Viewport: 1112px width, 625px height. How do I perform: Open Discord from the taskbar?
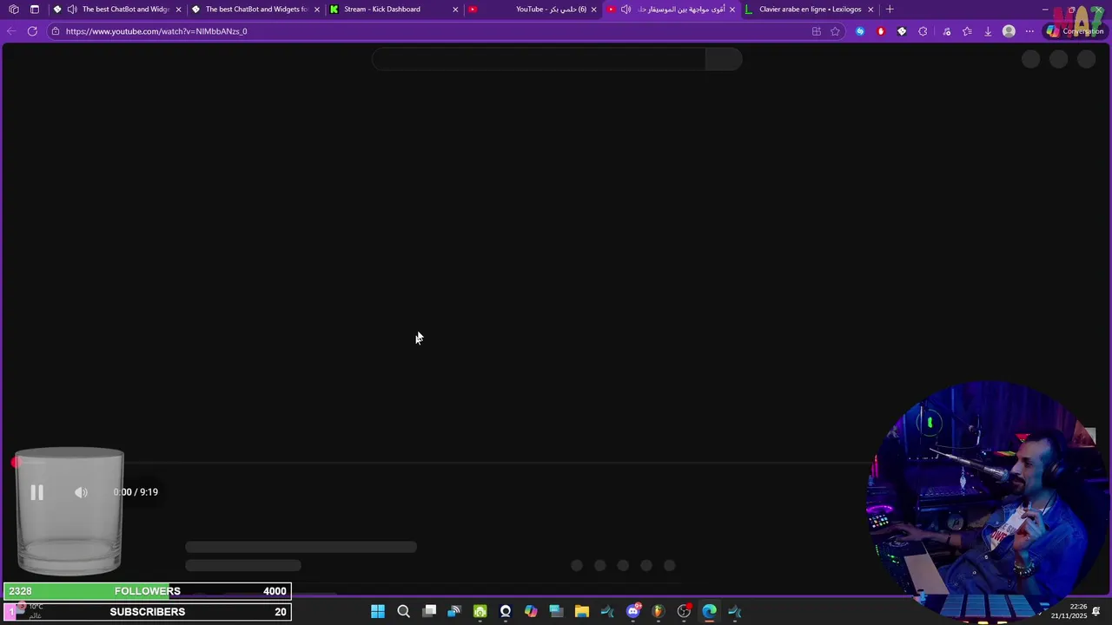[633, 611]
